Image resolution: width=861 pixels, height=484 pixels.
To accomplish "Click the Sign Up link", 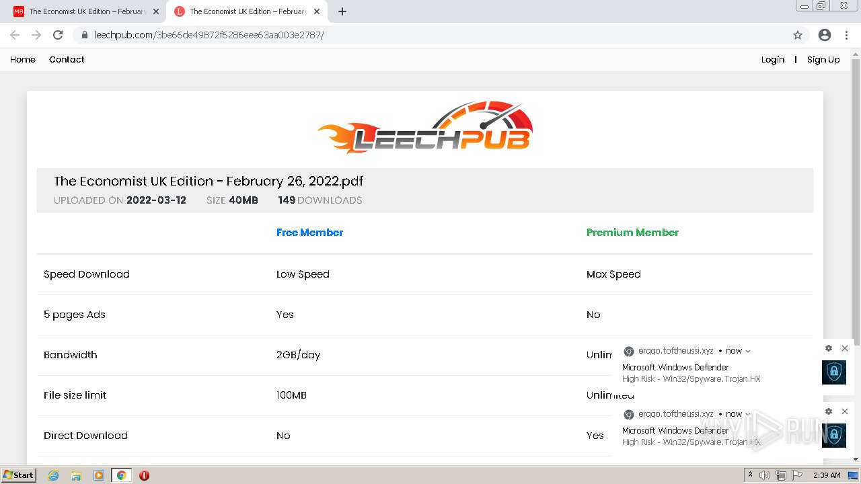I will point(823,59).
